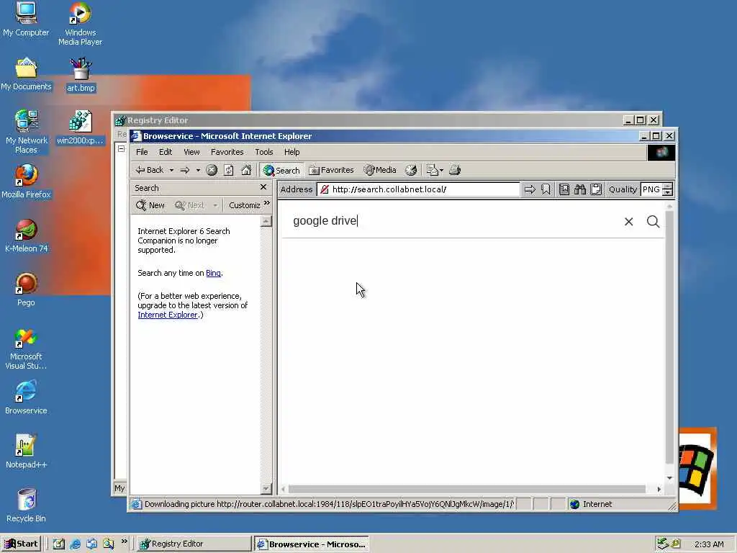Open the Back history dropdown arrow

pos(171,170)
